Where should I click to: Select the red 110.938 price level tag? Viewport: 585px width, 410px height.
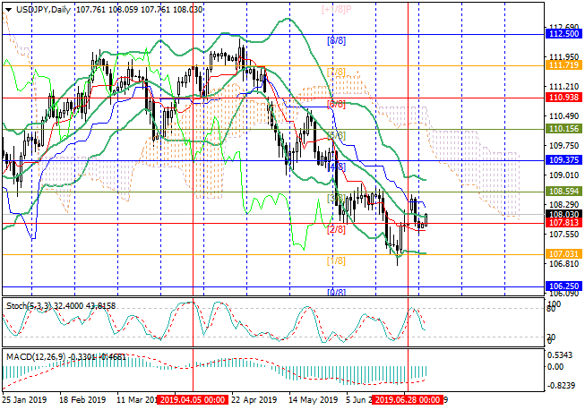tap(563, 97)
